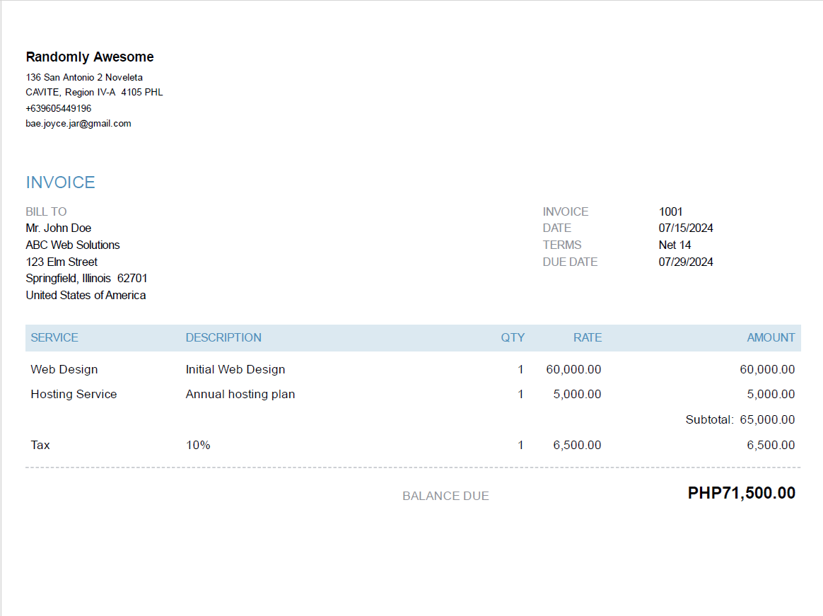This screenshot has height=616, width=823.
Task: Click the 60,000.00 amount for Web Design
Action: point(767,369)
